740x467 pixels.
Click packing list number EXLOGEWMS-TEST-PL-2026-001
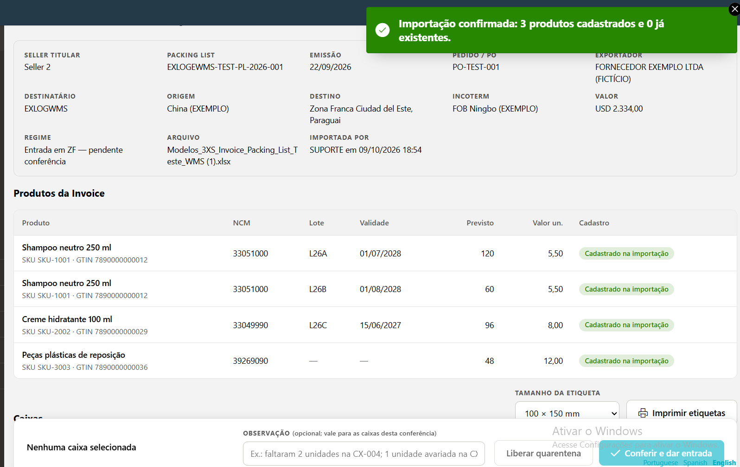(x=225, y=67)
